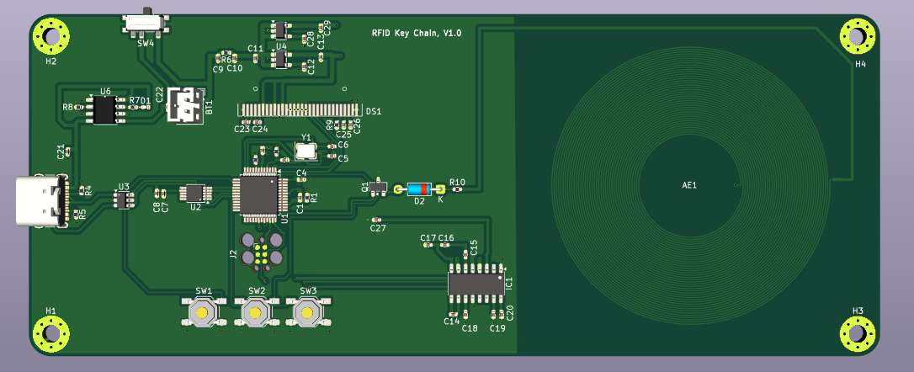
Task: Select the DS1 display FPC connector
Action: tap(300, 109)
